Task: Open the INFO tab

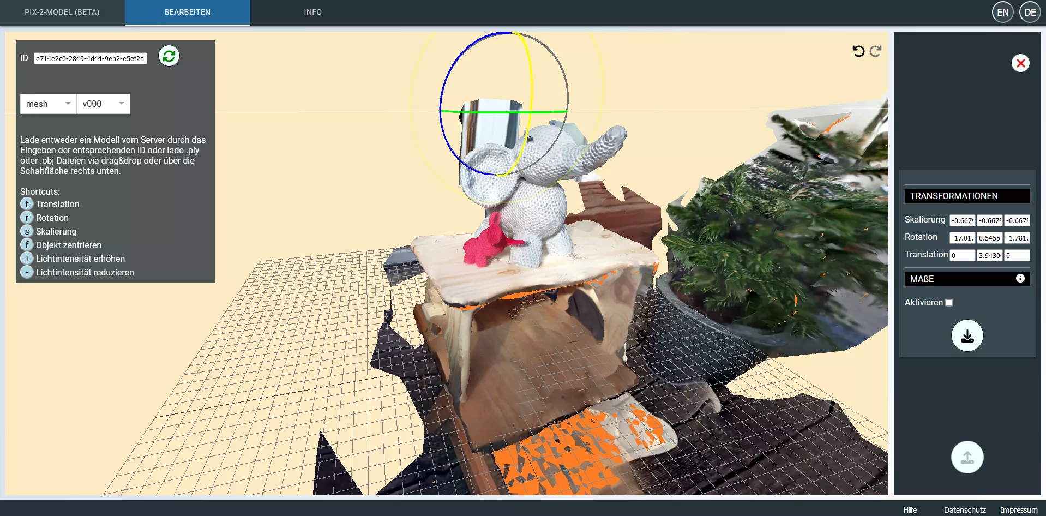Action: coord(312,12)
